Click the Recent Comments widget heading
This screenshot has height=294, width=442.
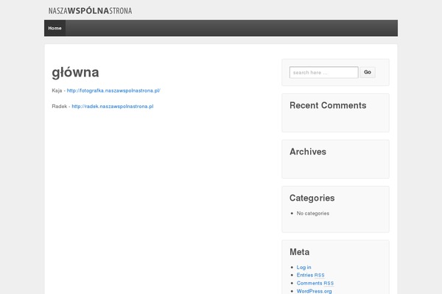327,106
